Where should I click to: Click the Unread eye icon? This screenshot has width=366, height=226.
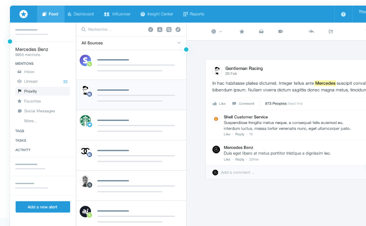19,81
